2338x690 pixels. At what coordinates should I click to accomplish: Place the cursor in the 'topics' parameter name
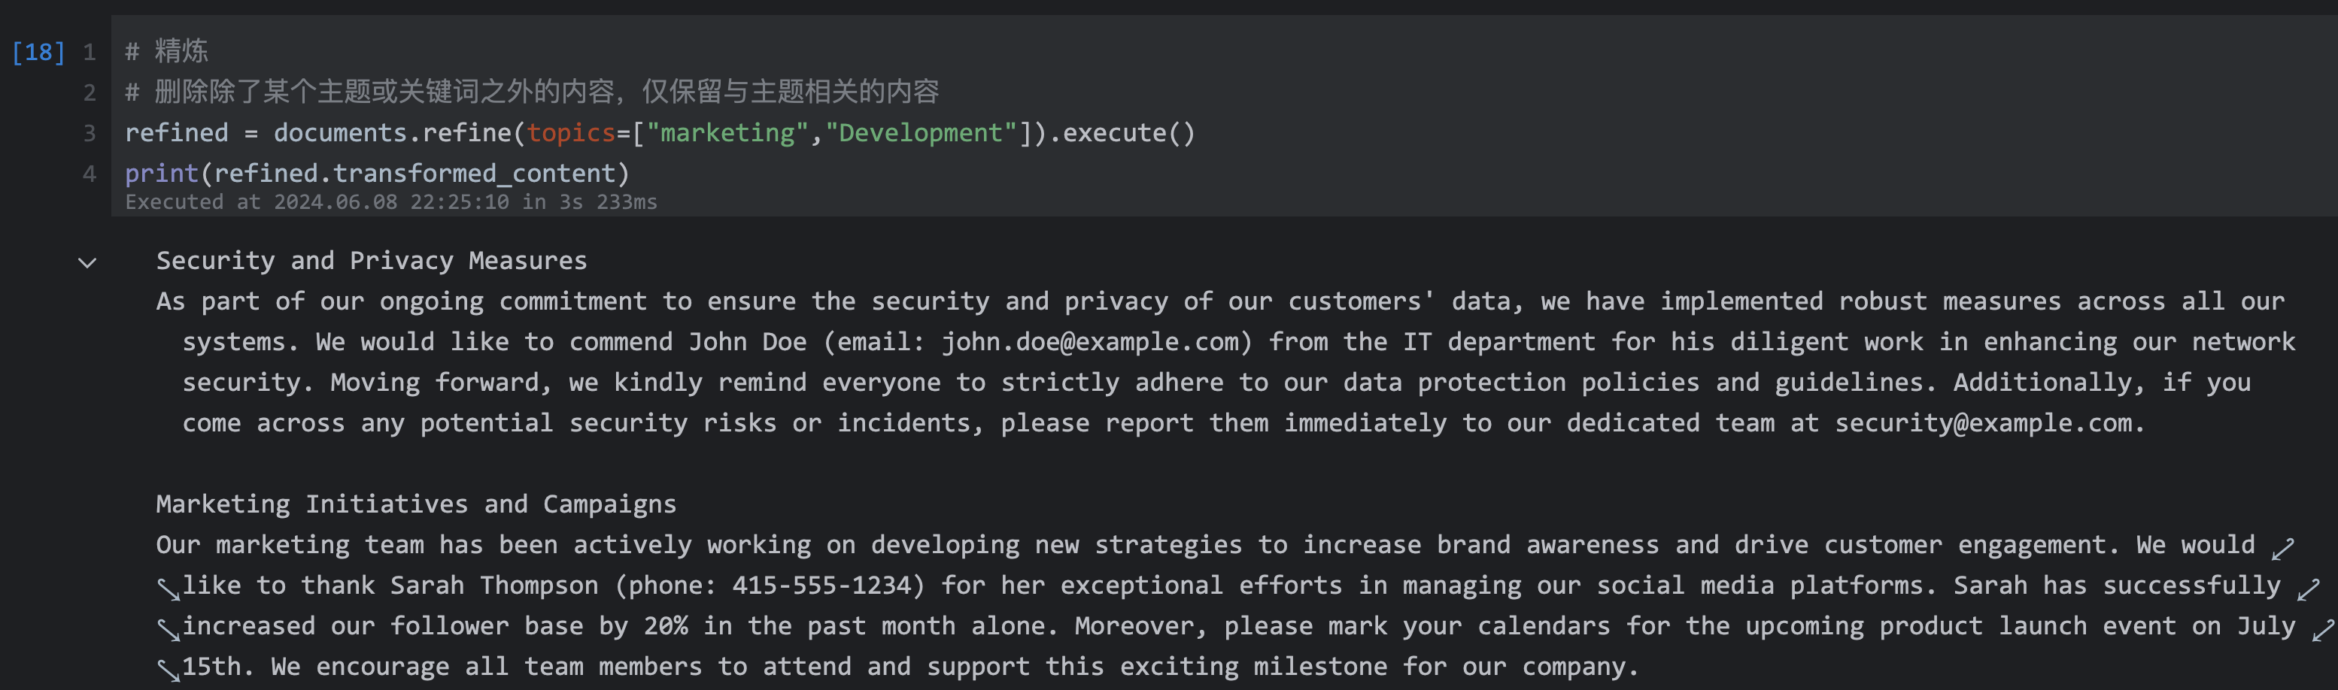[x=571, y=133]
